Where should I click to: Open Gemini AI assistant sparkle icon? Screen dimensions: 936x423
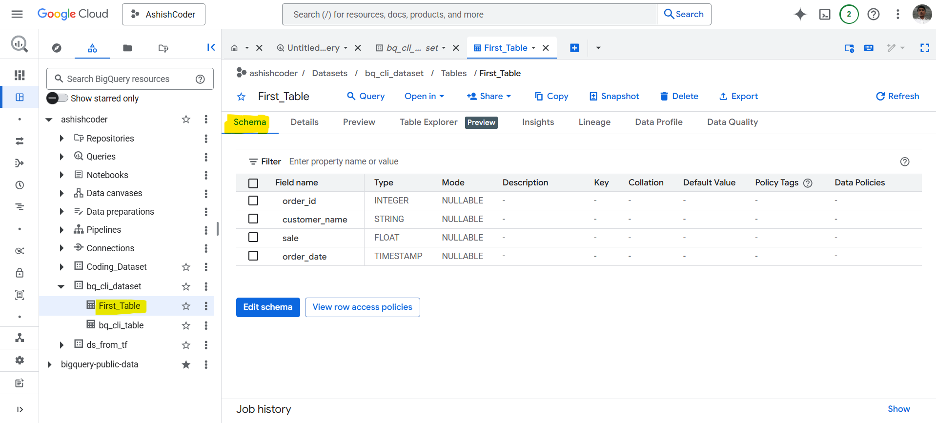pyautogui.click(x=800, y=14)
